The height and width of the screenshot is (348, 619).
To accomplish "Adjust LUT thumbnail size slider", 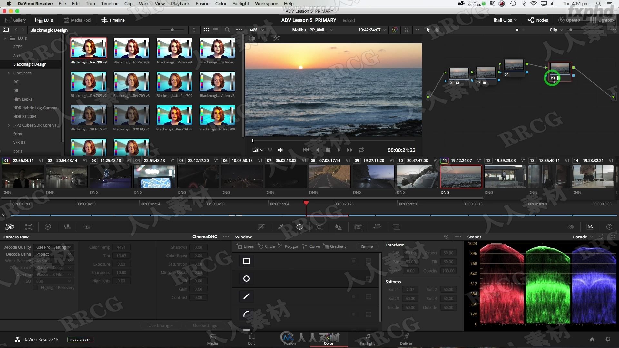I will coord(172,30).
